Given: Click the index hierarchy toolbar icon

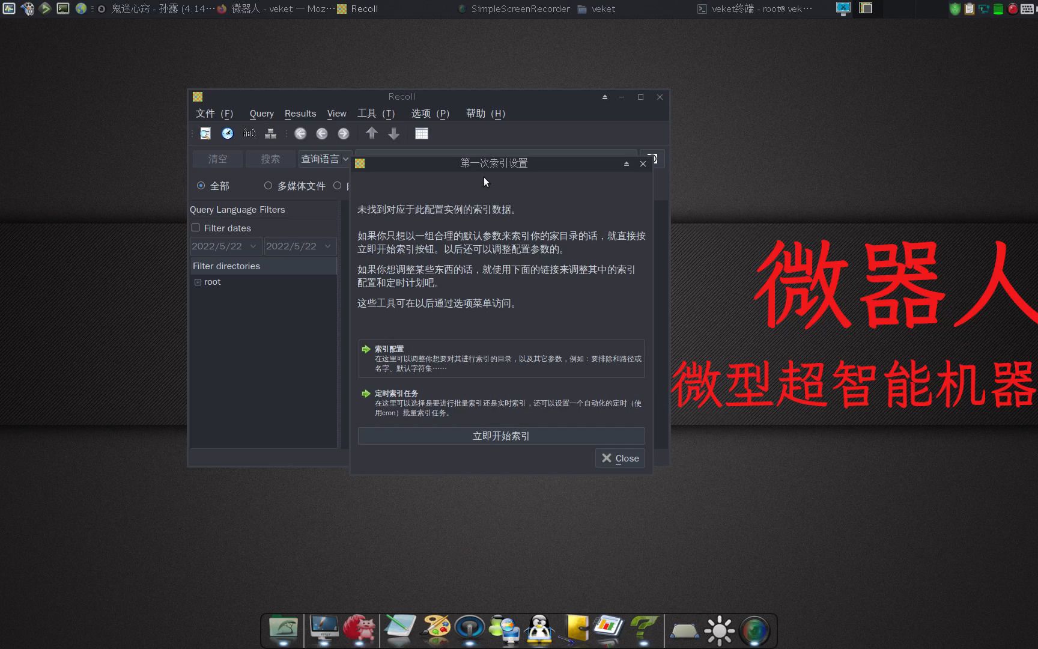Looking at the screenshot, I should [x=271, y=133].
